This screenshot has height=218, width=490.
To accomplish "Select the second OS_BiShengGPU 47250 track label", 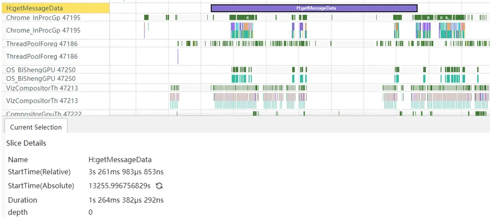I will pos(41,78).
